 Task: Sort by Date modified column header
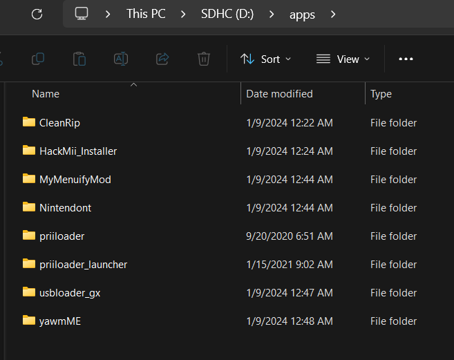tap(279, 94)
